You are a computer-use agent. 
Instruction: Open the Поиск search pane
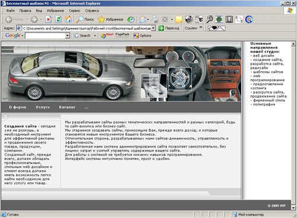pos(85,20)
